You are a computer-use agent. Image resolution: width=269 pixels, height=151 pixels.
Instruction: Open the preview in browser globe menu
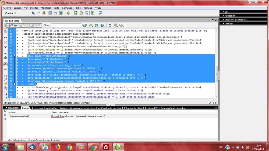[x=102, y=25]
